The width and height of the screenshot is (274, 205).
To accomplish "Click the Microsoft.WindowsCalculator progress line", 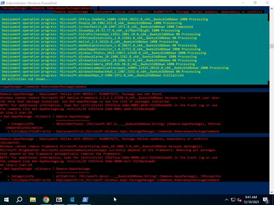I will [x=99, y=61].
